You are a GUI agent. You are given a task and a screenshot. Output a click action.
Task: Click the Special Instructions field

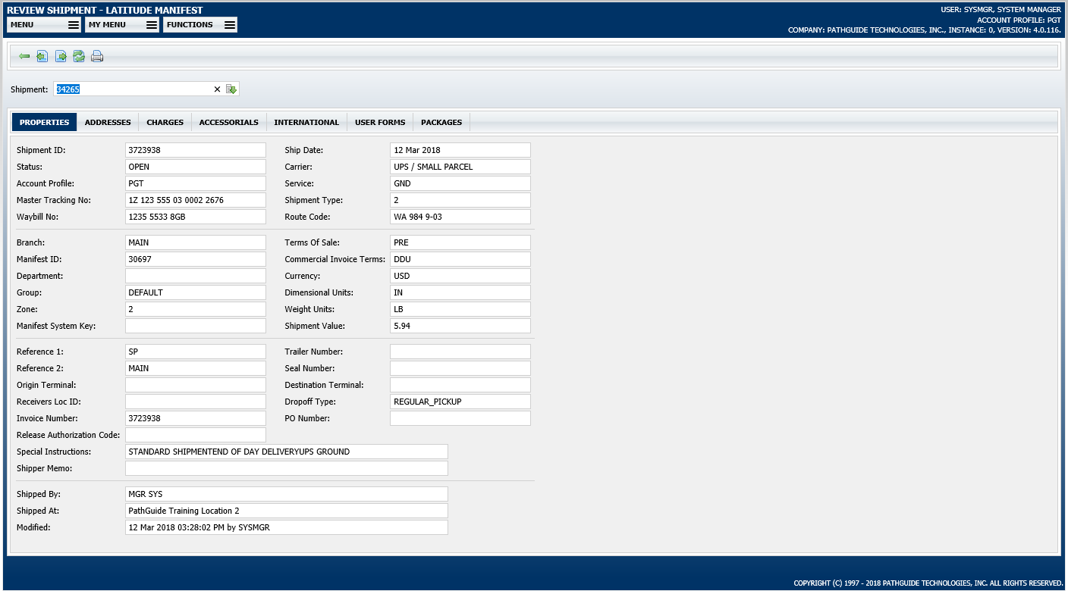(286, 451)
